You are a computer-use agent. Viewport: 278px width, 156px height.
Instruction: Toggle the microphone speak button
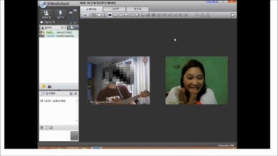point(60,14)
